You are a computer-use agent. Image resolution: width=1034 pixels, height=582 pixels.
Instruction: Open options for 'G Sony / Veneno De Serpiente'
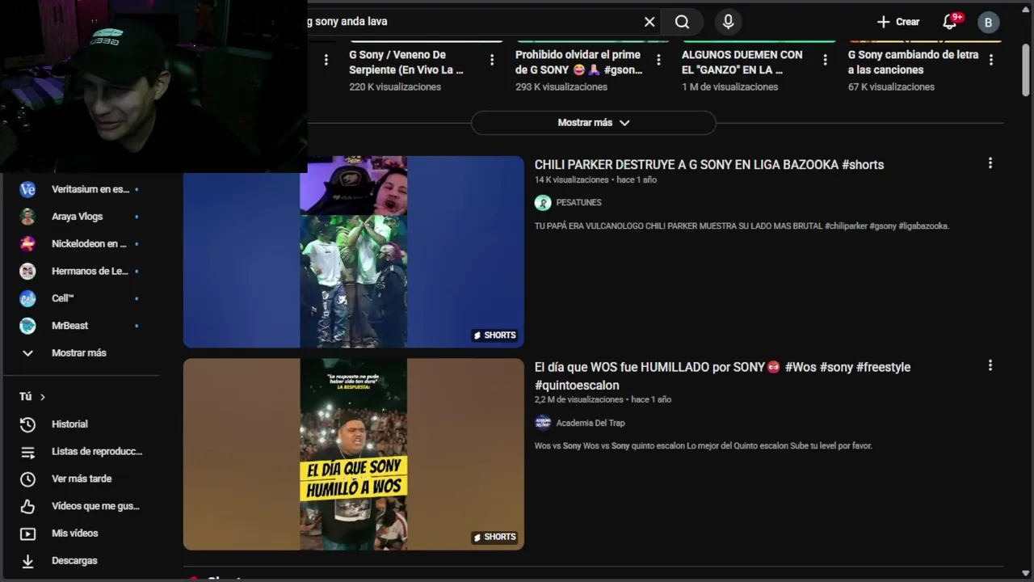tap(492, 60)
